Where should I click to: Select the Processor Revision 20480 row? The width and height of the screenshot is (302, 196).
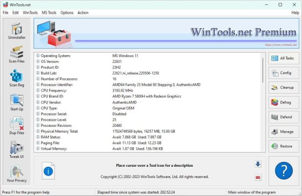[x=148, y=125]
